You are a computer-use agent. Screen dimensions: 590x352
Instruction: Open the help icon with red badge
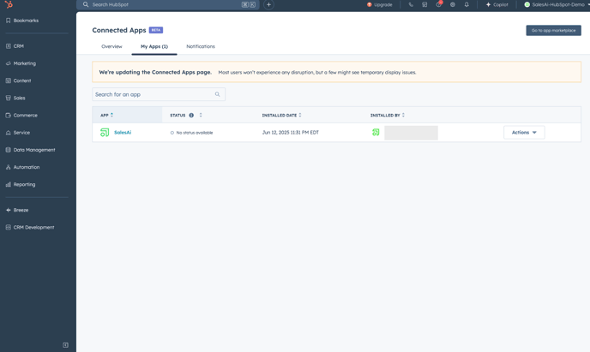(x=439, y=4)
